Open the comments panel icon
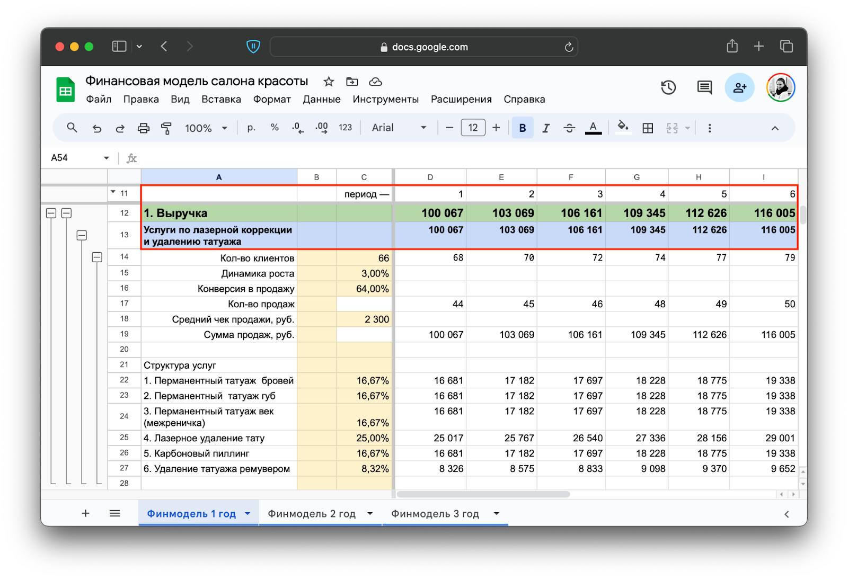This screenshot has height=580, width=848. pyautogui.click(x=704, y=87)
